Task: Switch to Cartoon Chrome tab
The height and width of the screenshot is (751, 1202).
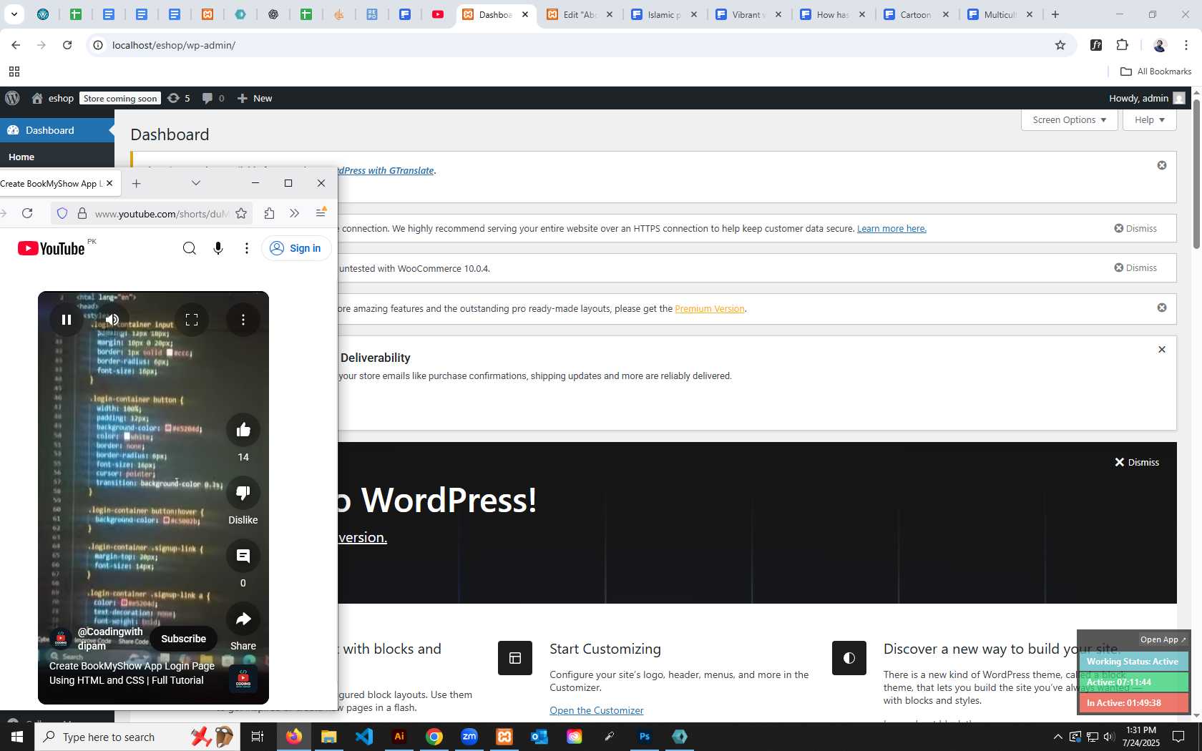Action: (916, 14)
